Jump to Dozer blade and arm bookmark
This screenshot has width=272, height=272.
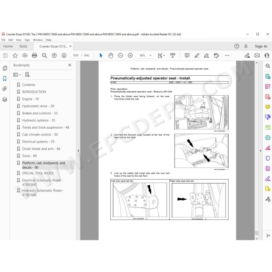pos(41,149)
